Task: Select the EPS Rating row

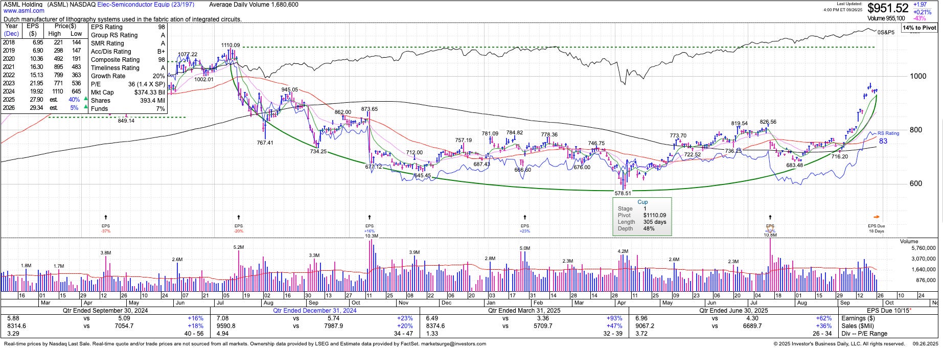Action: pos(128,27)
